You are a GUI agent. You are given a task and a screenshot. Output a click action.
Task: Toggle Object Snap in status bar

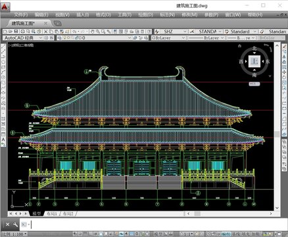[x=101, y=234]
